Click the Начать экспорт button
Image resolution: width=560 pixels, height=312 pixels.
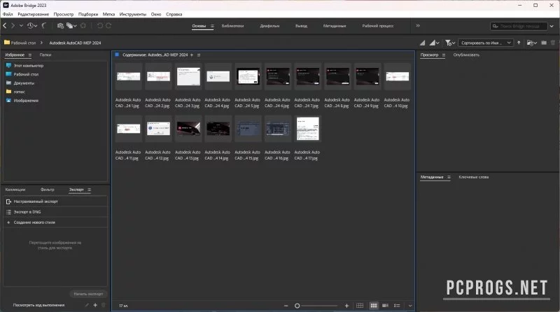click(88, 294)
